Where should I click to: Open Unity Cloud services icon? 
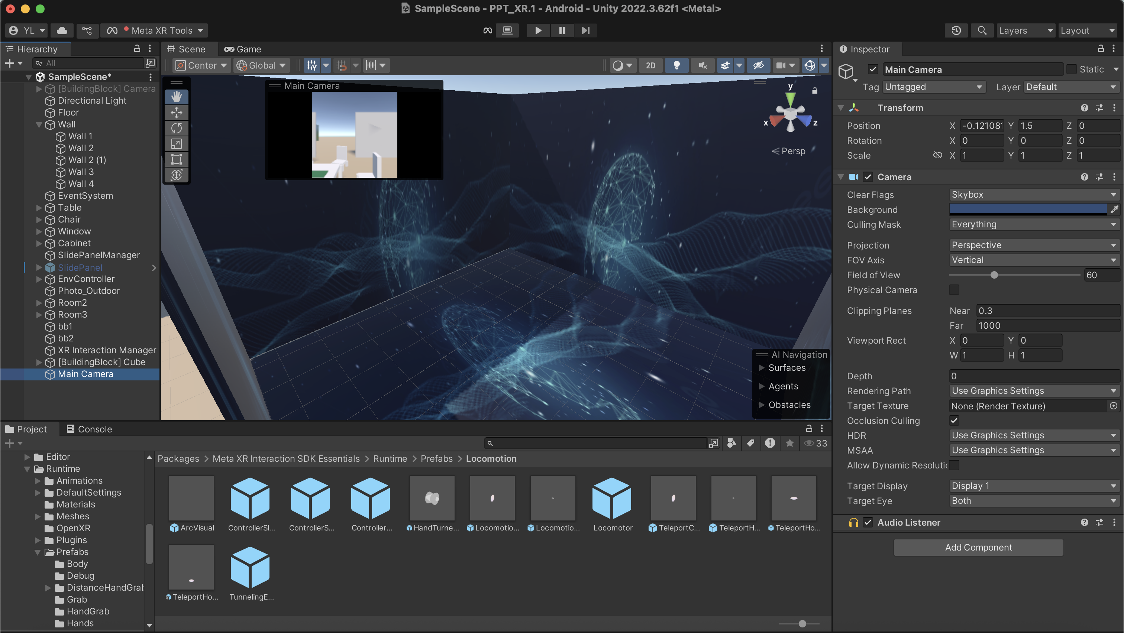click(62, 30)
